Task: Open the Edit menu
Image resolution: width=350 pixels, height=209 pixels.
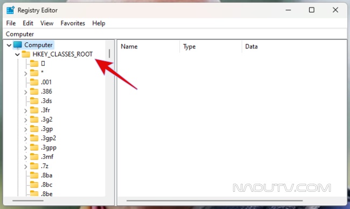Action: click(x=28, y=23)
